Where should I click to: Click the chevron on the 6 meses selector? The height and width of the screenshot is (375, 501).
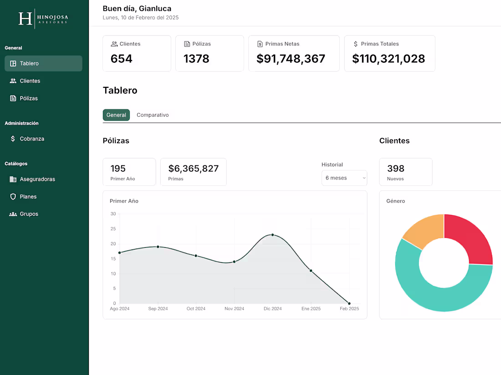click(x=363, y=178)
